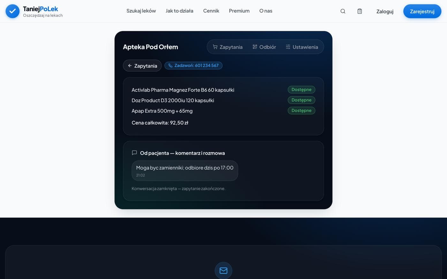
Task: Click the patient message bubble from 21:02
Action: point(185,171)
